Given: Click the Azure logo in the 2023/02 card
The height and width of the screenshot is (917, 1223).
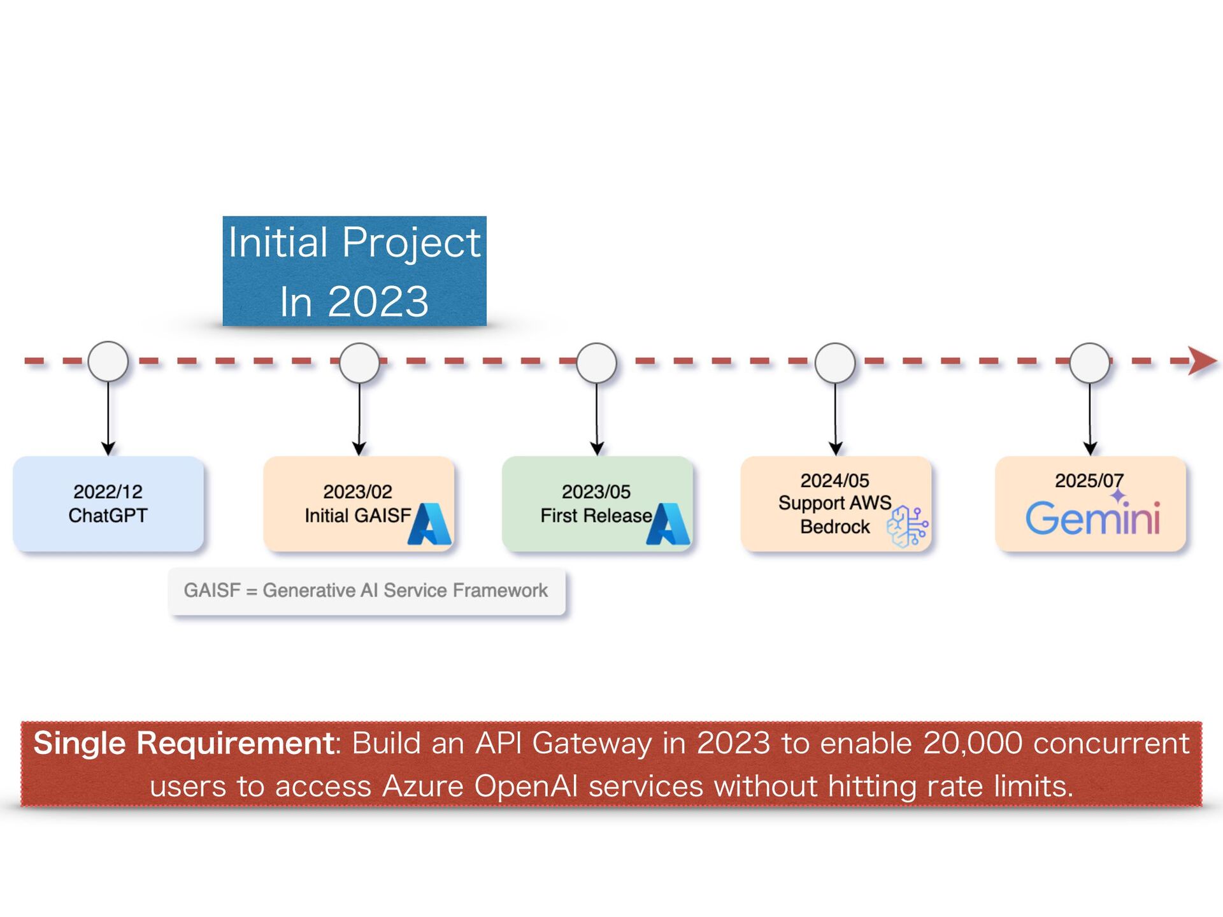Looking at the screenshot, I should point(429,523).
